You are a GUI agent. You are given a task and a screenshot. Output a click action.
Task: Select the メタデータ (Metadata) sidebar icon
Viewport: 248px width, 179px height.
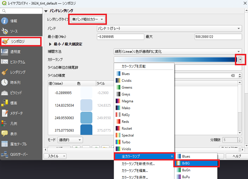[5, 113]
